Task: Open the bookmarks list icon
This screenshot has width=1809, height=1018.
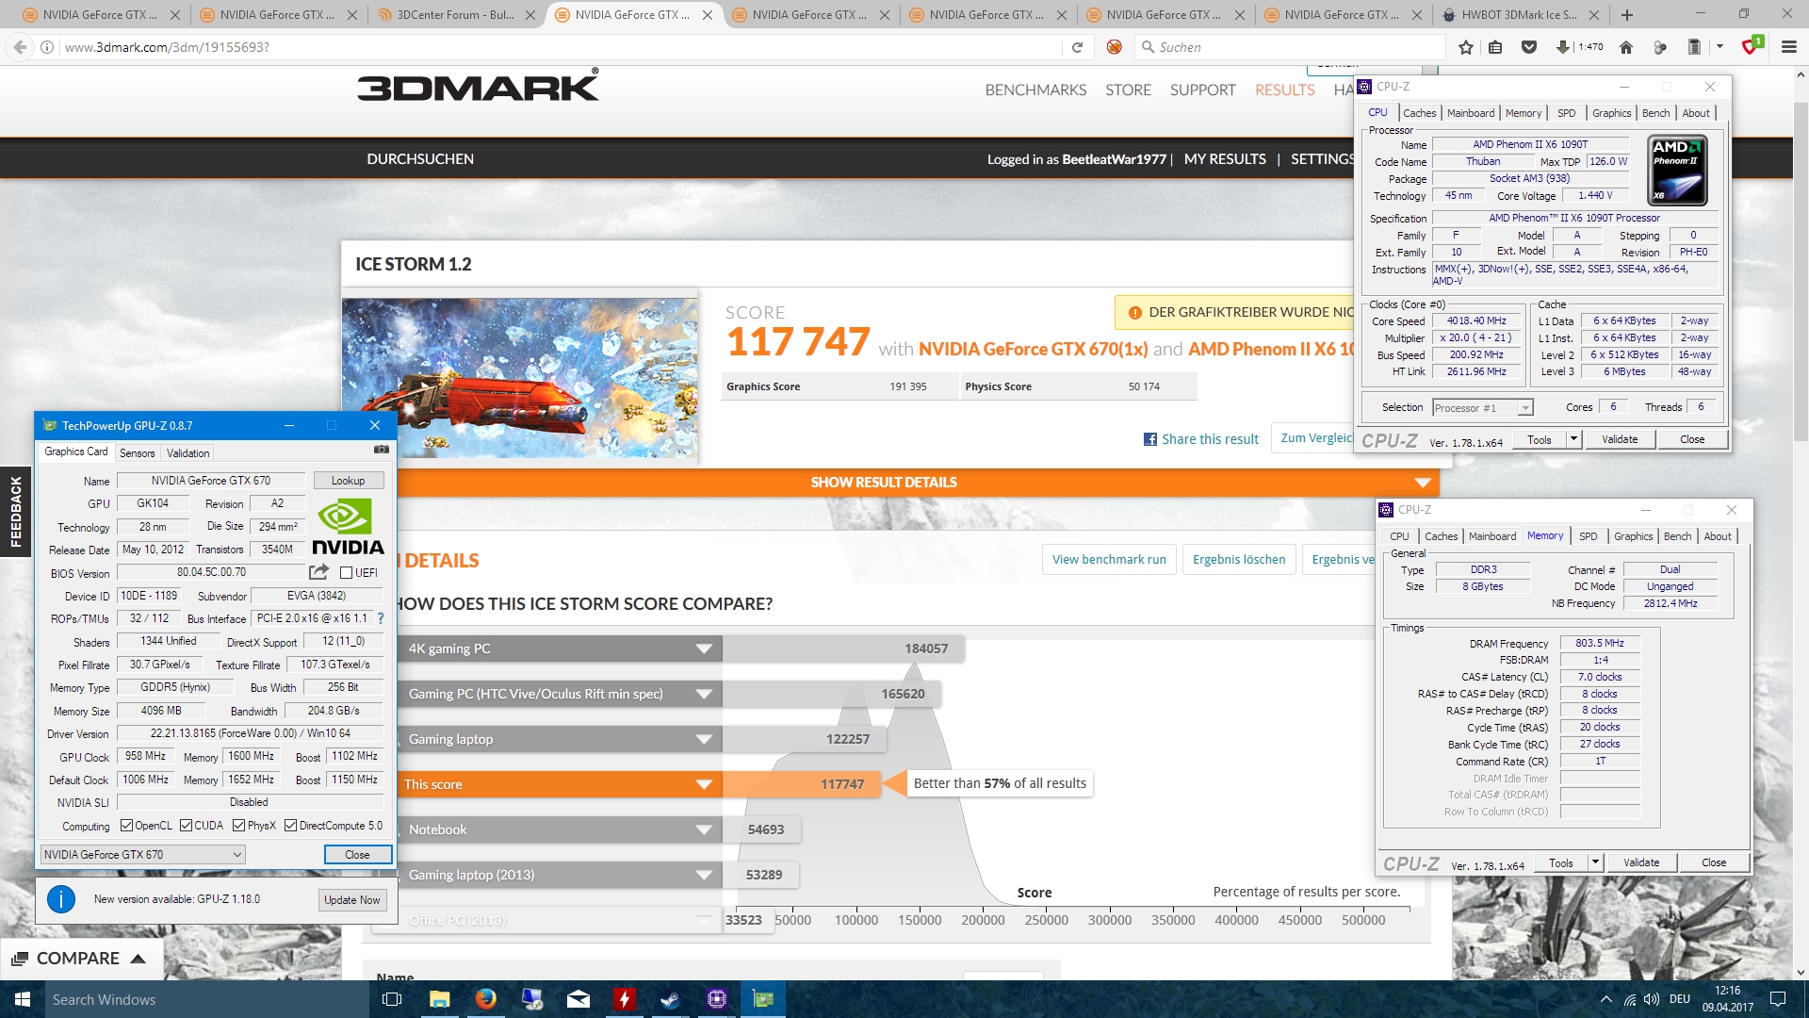Action: pos(1495,47)
